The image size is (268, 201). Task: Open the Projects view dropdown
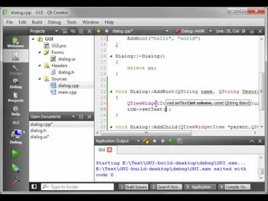56,31
